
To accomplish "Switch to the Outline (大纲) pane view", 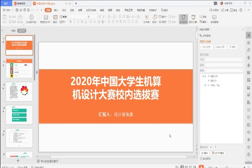I will click(13, 31).
